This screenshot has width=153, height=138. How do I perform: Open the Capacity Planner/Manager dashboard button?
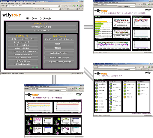[x=59, y=62]
